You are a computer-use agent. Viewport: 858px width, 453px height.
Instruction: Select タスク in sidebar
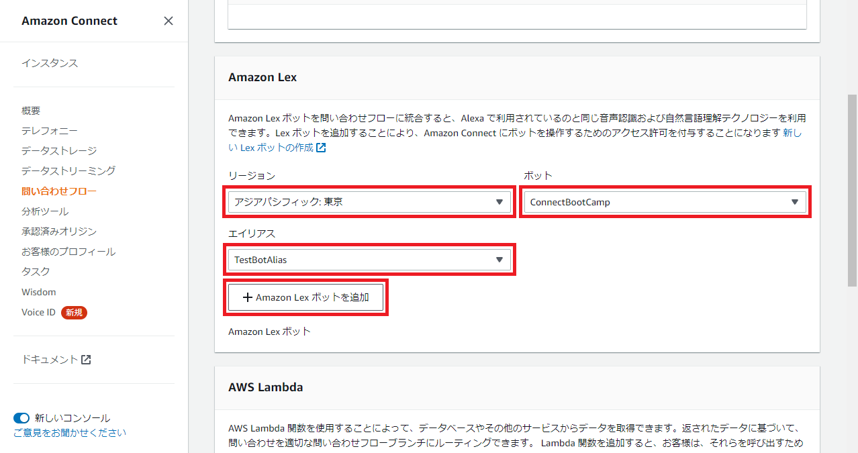(36, 272)
